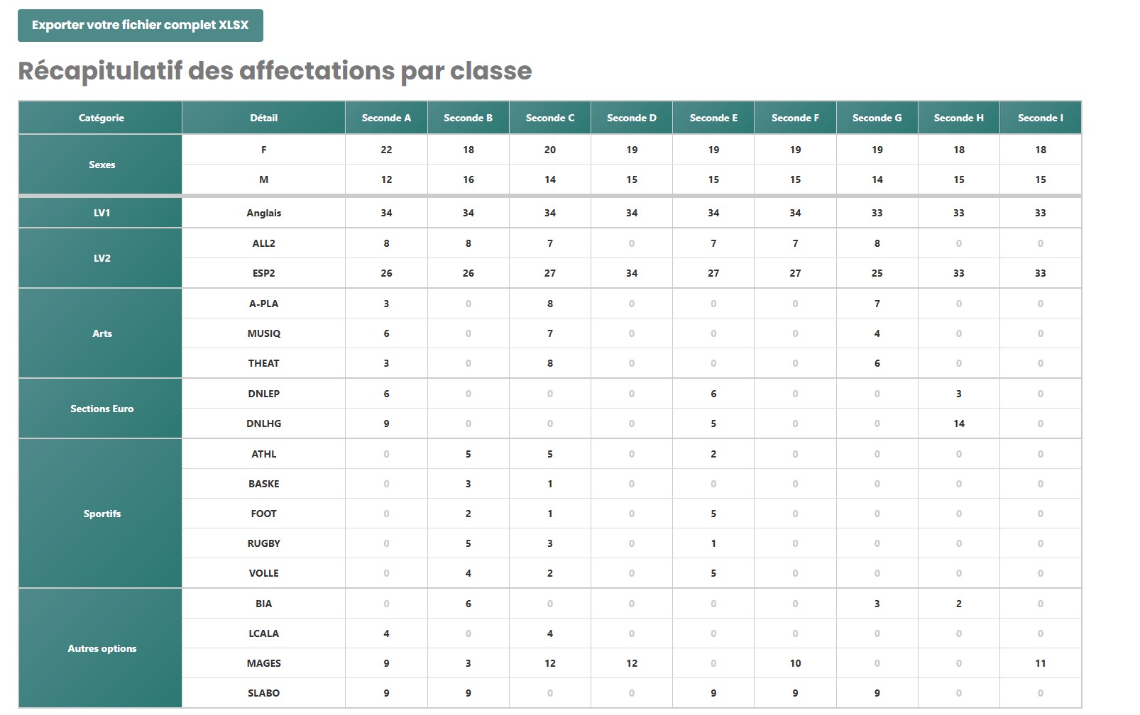
Task: Click the MAGES detail row label
Action: (263, 663)
